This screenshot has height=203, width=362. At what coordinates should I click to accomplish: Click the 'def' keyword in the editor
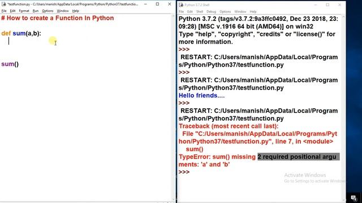point(6,33)
